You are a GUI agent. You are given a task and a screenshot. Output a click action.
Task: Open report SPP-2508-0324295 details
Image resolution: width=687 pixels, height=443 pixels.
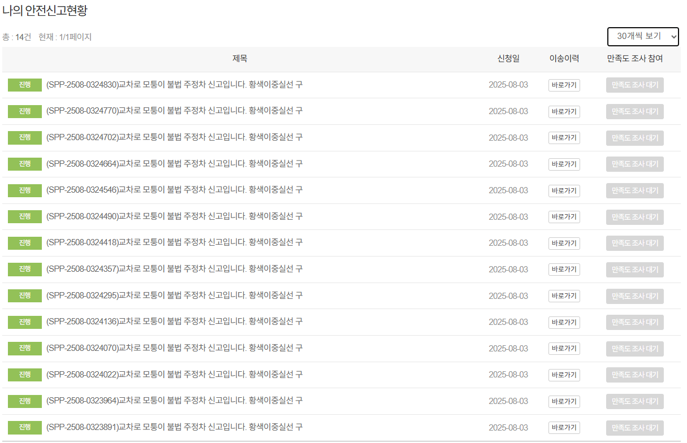(174, 296)
